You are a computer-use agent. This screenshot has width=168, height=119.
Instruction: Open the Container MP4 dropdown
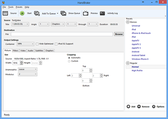click(25, 44)
